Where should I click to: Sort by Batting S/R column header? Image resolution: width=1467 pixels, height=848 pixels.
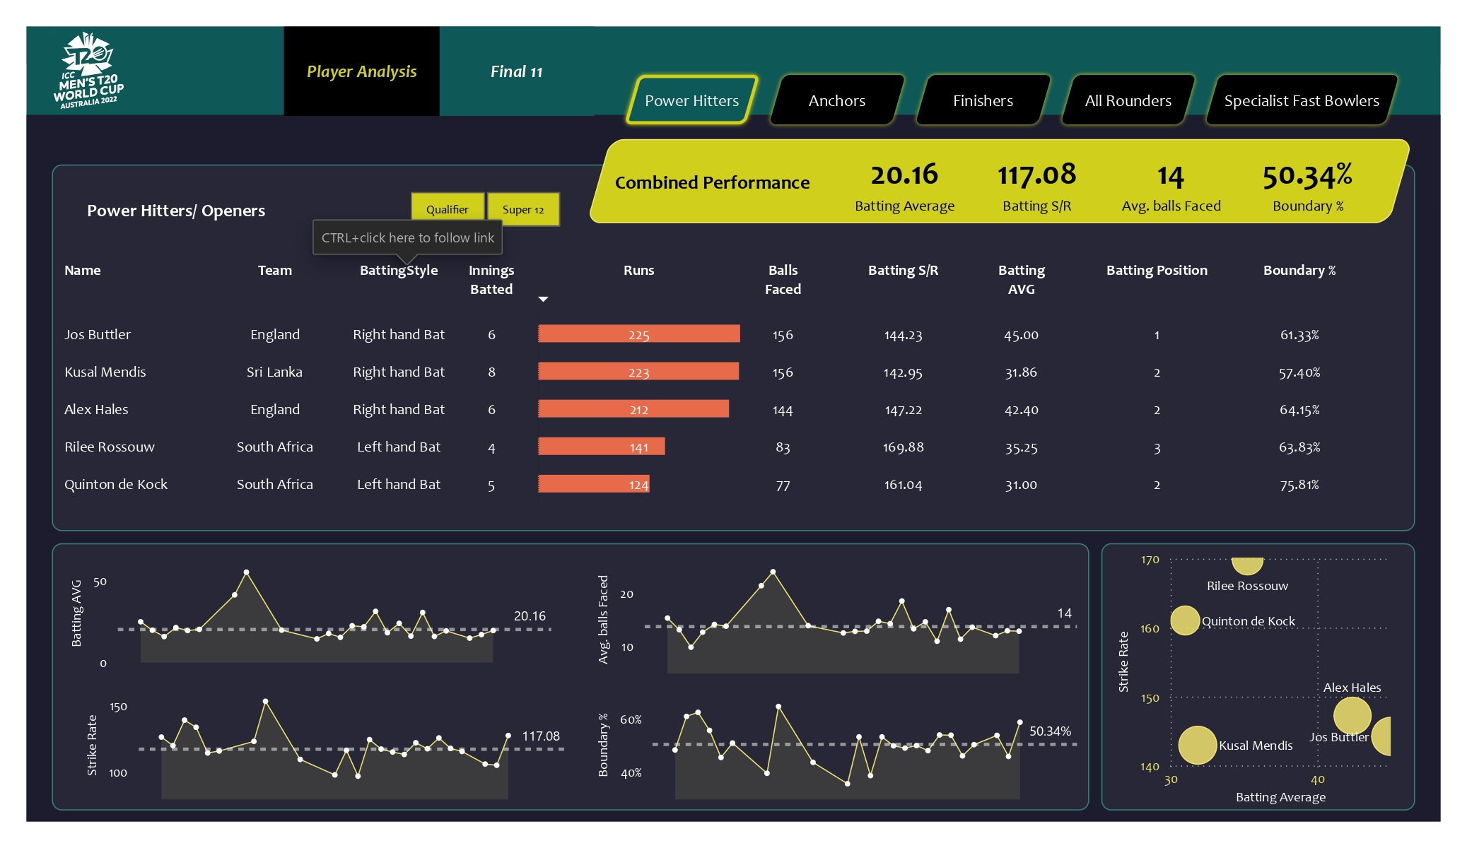[903, 270]
